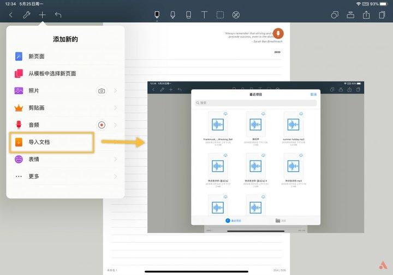Open the wrench settings tool
The width and height of the screenshot is (393, 275).
(27, 15)
